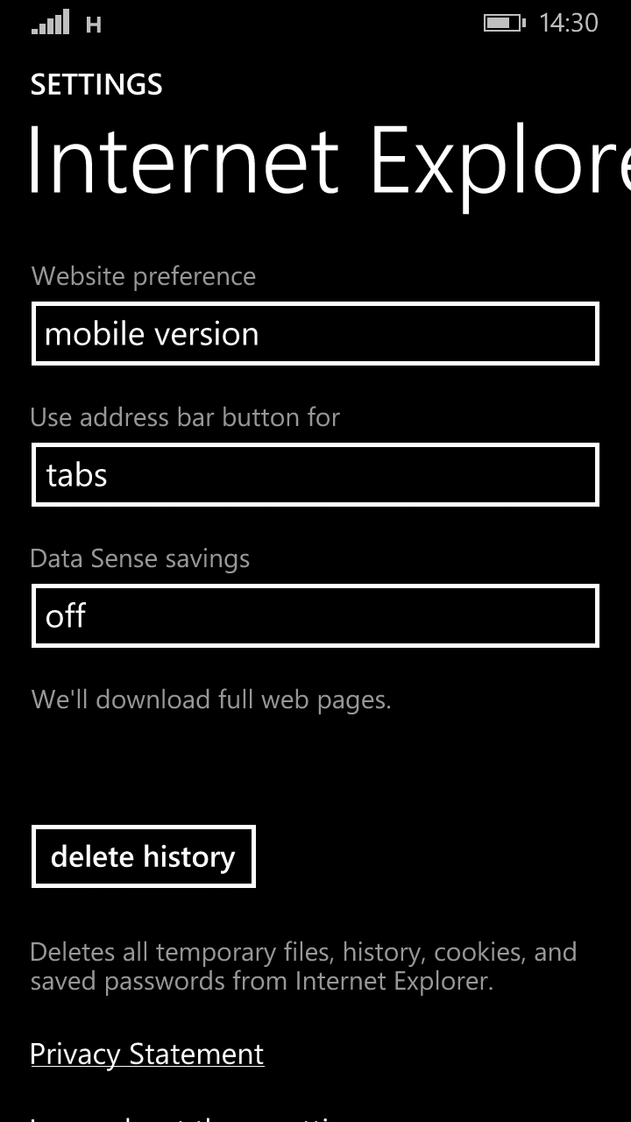Tap the saved passwords from Internet Explorer line
The image size is (631, 1122).
click(x=262, y=981)
